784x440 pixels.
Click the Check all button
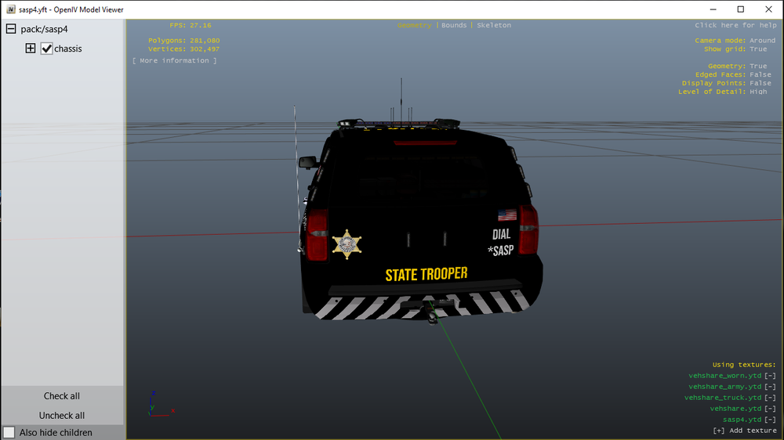(61, 396)
